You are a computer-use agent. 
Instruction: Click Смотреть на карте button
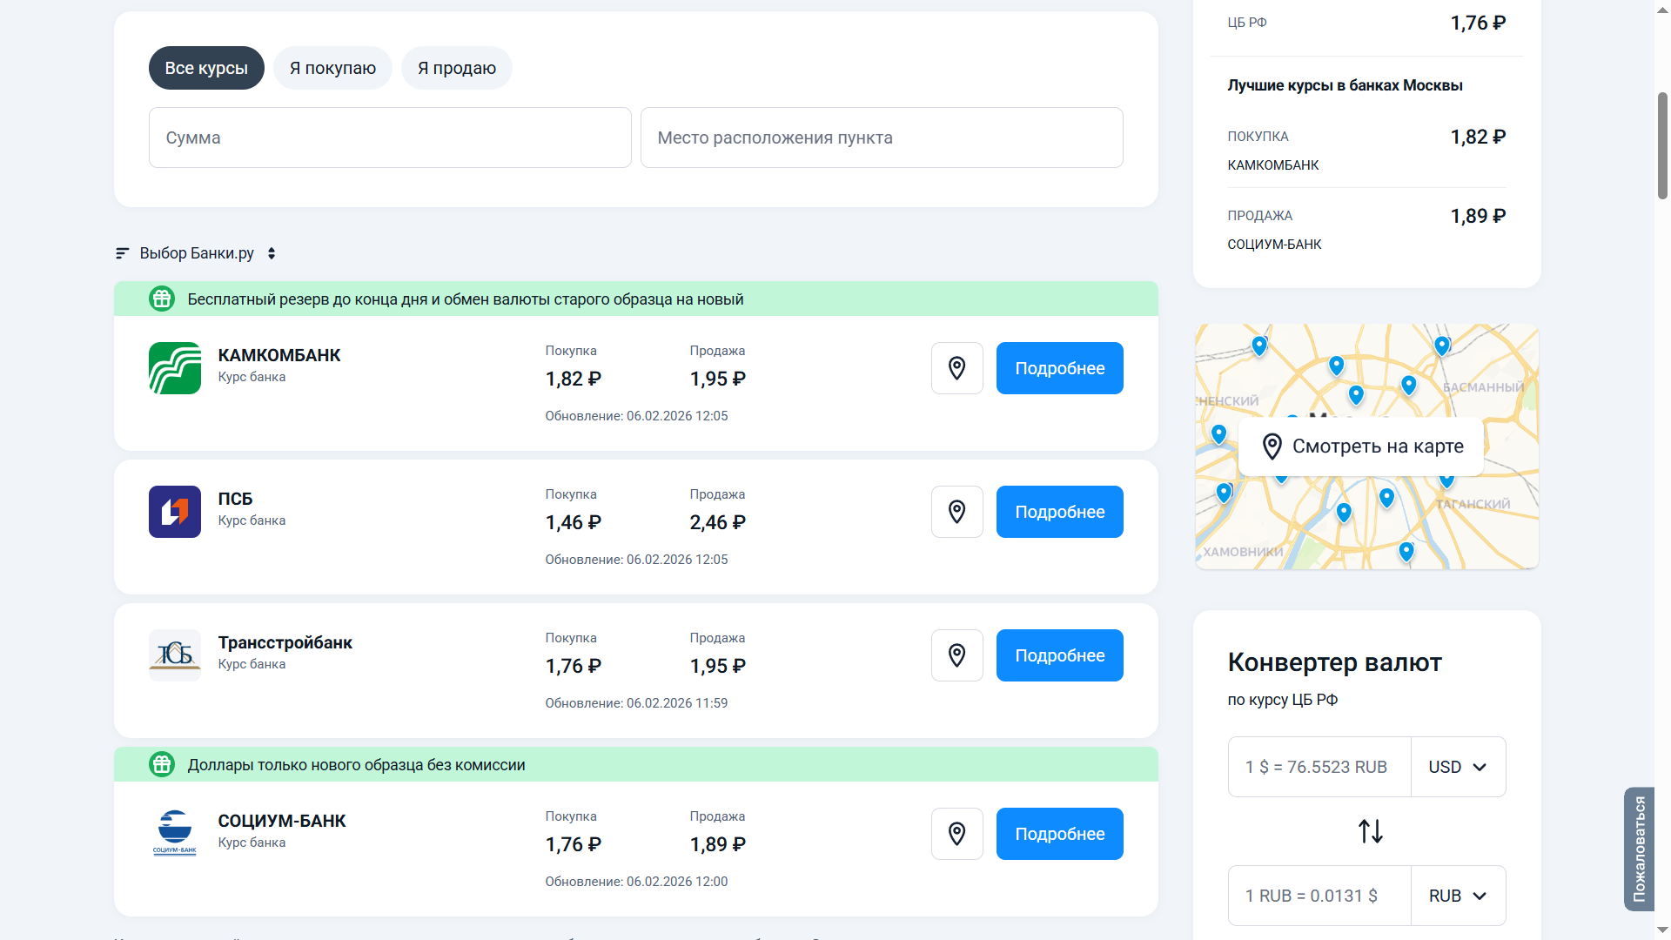coord(1362,446)
